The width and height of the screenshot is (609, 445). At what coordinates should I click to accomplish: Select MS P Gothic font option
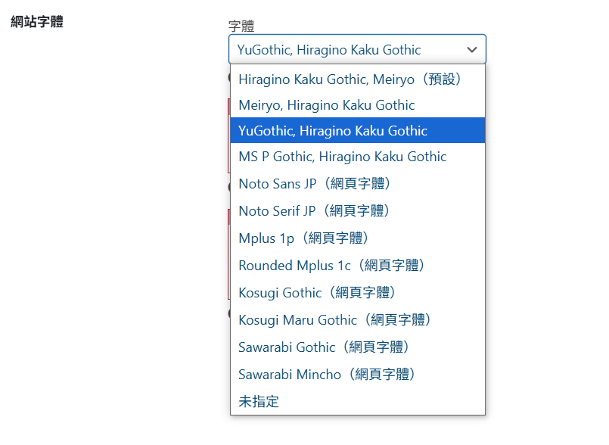tap(358, 156)
